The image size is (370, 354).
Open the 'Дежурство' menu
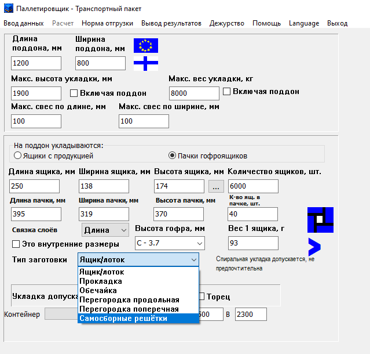[227, 23]
